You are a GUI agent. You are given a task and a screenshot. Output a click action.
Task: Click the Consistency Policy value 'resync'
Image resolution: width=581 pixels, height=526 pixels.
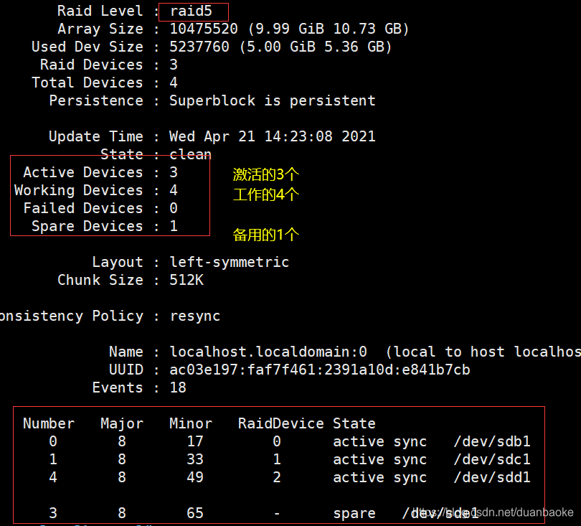coord(195,316)
